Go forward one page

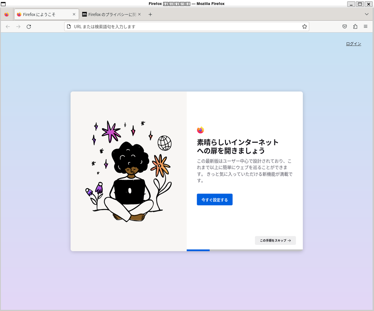pyautogui.click(x=18, y=26)
